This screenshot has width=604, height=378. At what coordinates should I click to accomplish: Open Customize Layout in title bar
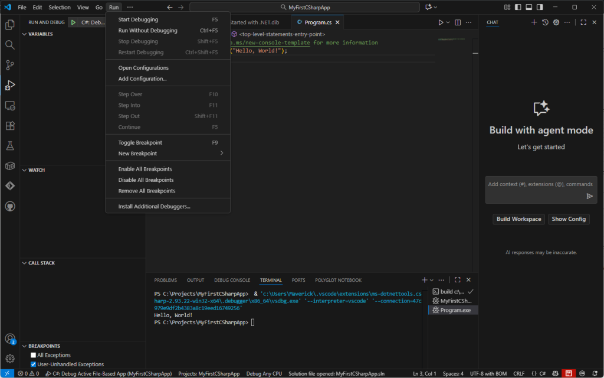(x=507, y=7)
